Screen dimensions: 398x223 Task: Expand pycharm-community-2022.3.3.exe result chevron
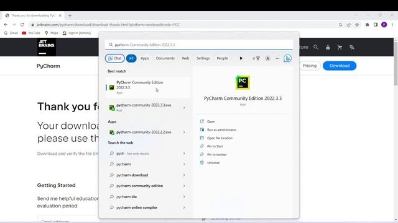click(x=184, y=108)
